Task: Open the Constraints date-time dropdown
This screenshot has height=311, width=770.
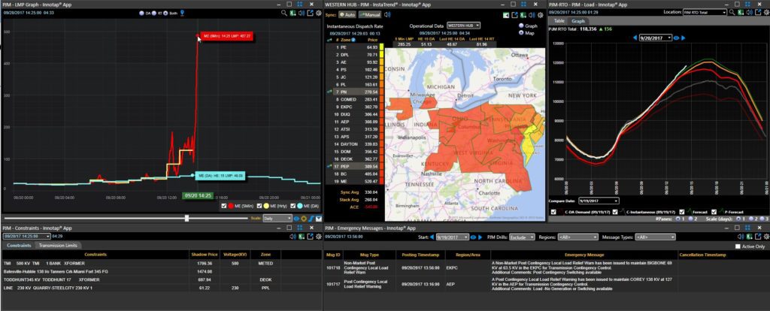Action: coord(26,237)
